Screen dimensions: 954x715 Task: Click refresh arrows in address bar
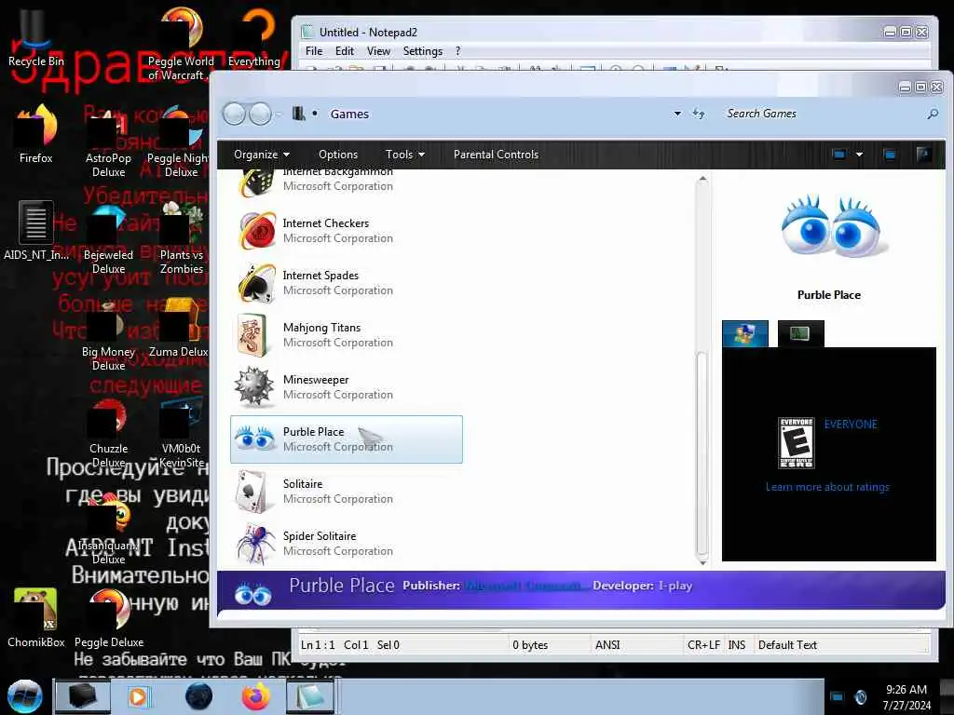699,114
